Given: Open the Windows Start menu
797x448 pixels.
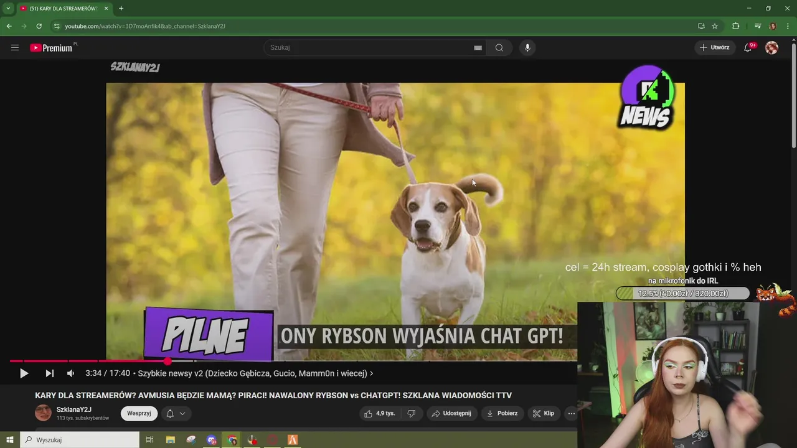Looking at the screenshot, I should pyautogui.click(x=10, y=440).
